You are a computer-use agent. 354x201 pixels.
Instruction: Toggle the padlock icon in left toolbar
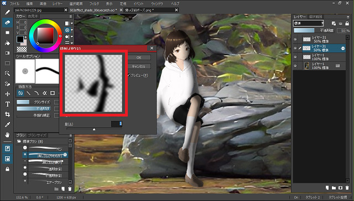7,169
